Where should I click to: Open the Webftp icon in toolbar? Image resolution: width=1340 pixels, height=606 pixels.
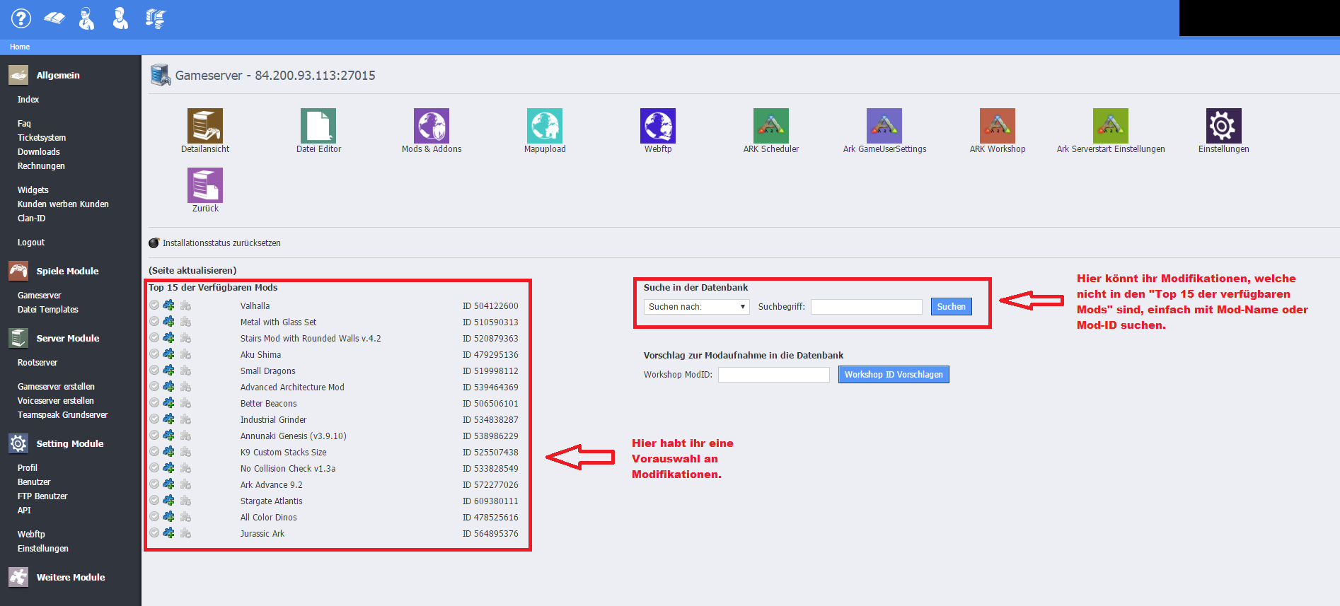click(657, 127)
